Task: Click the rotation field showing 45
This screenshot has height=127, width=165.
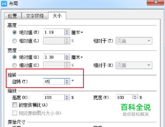Action: 54,82
